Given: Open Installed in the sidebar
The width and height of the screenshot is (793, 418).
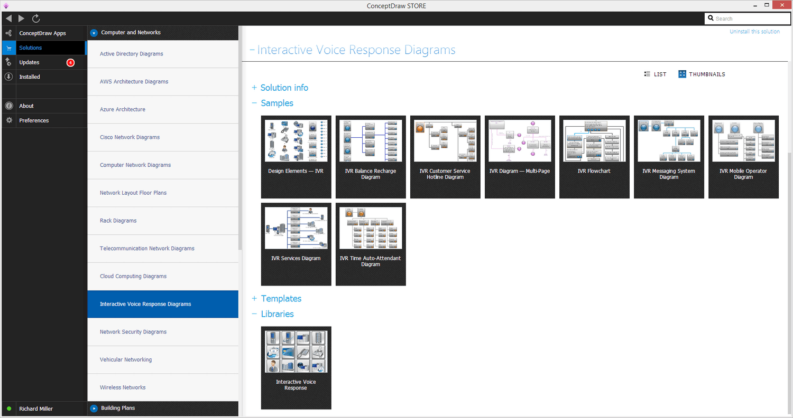Looking at the screenshot, I should (43, 77).
